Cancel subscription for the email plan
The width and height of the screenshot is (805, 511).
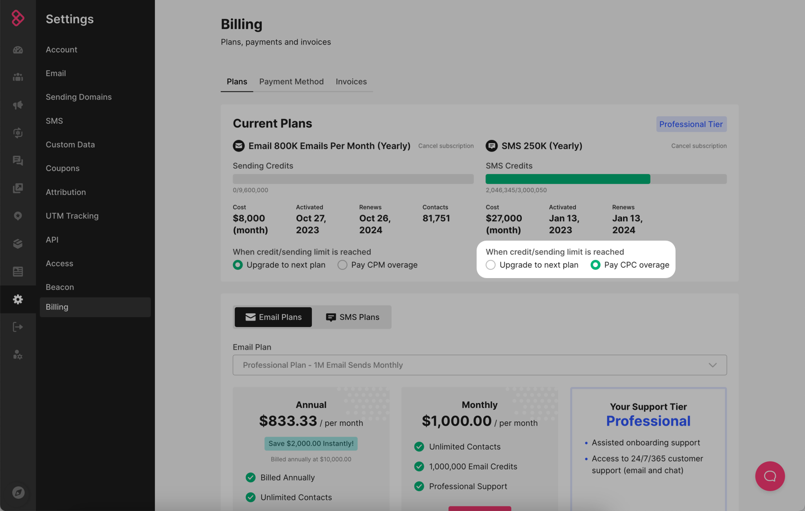(446, 146)
